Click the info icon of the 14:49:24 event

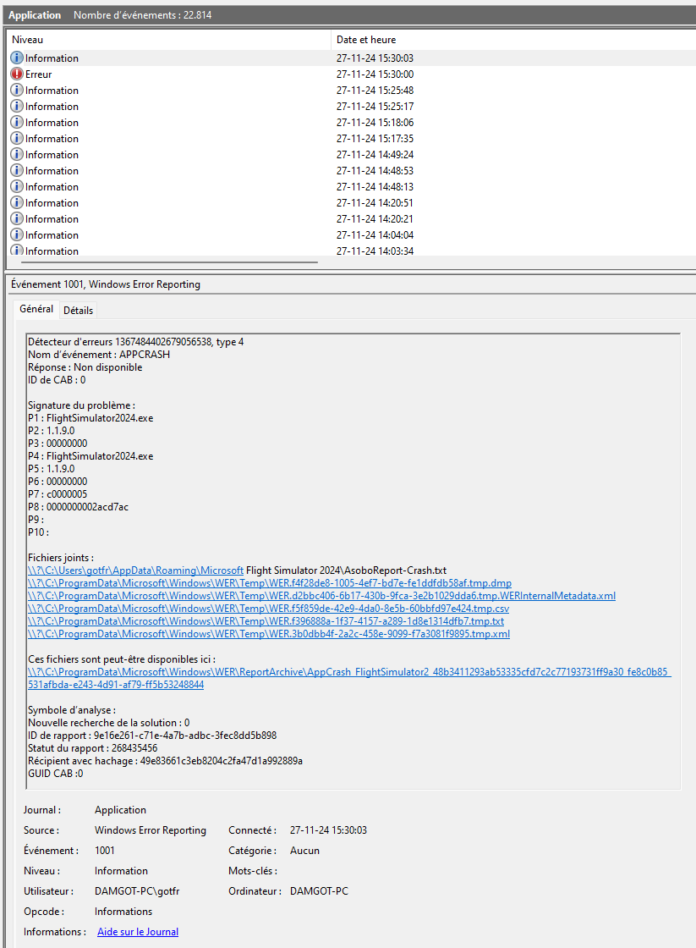coord(17,155)
